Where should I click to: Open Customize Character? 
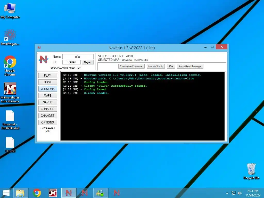(x=131, y=66)
